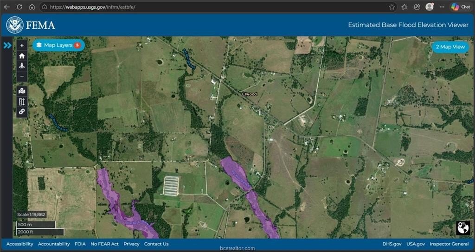Copy the map share link
The image size is (475, 252).
[22, 112]
